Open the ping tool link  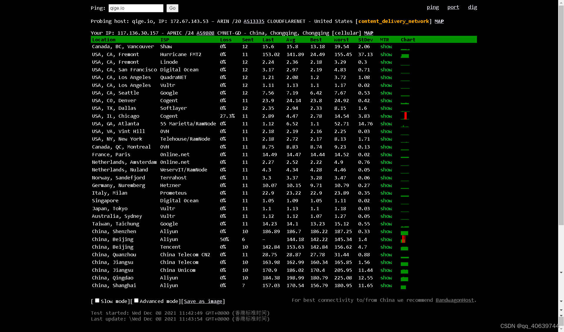pos(433,7)
